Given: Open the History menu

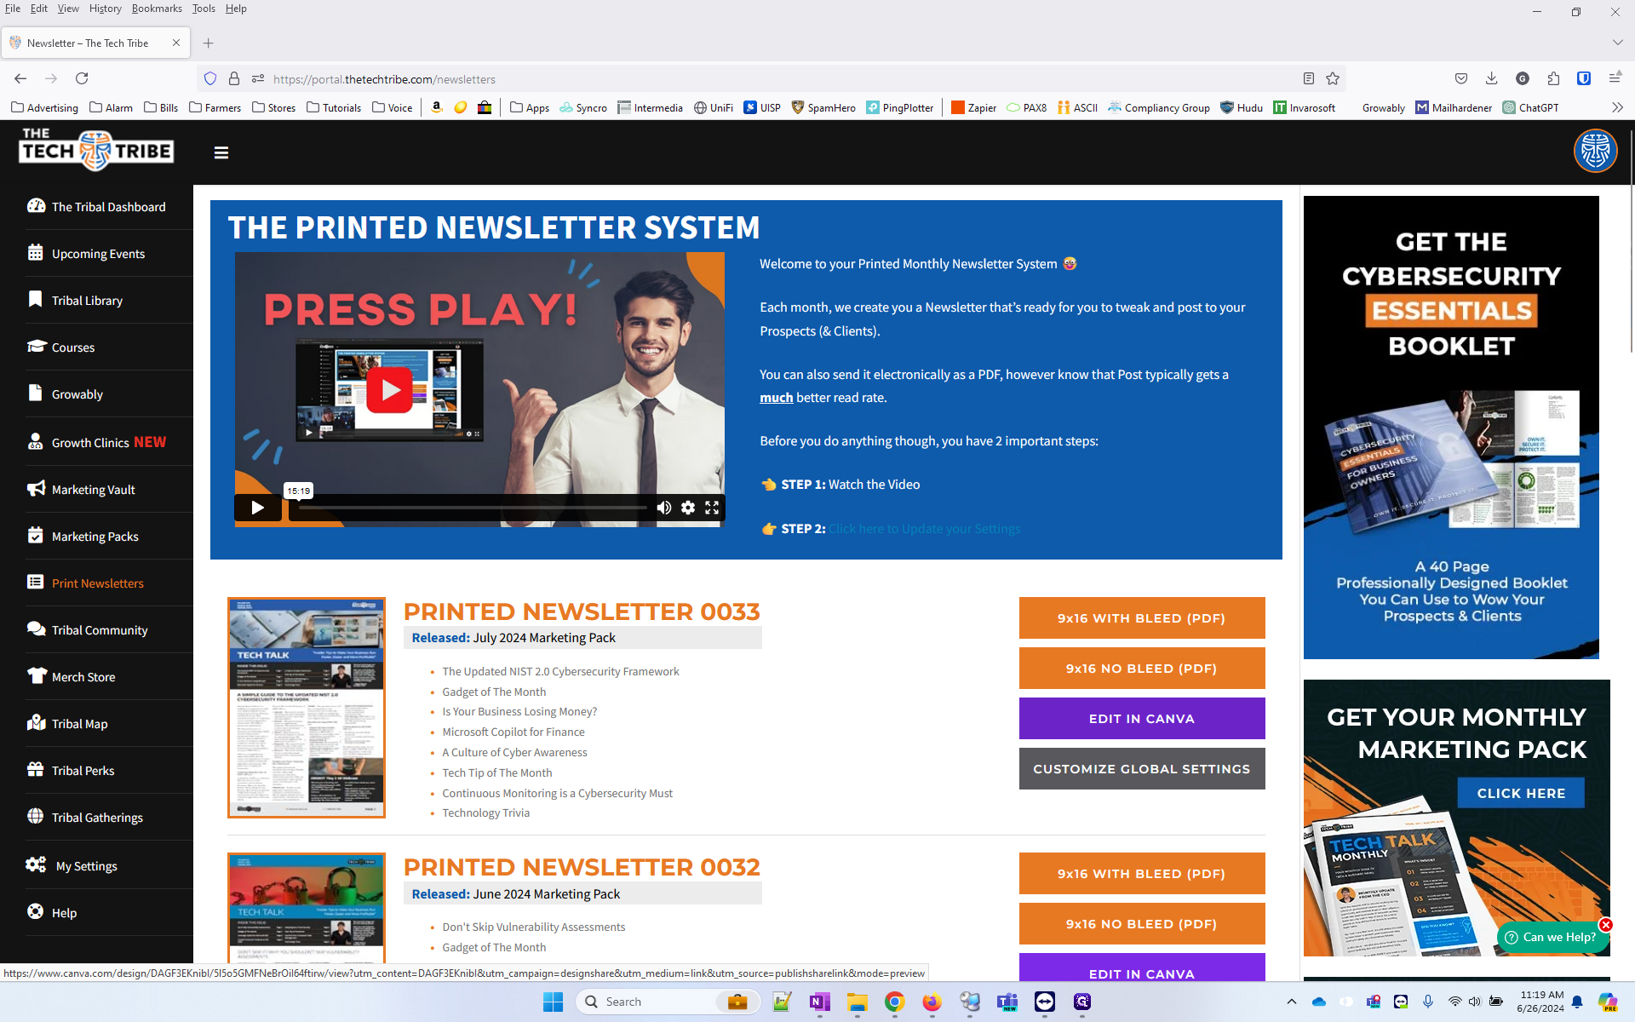Looking at the screenshot, I should 105,9.
